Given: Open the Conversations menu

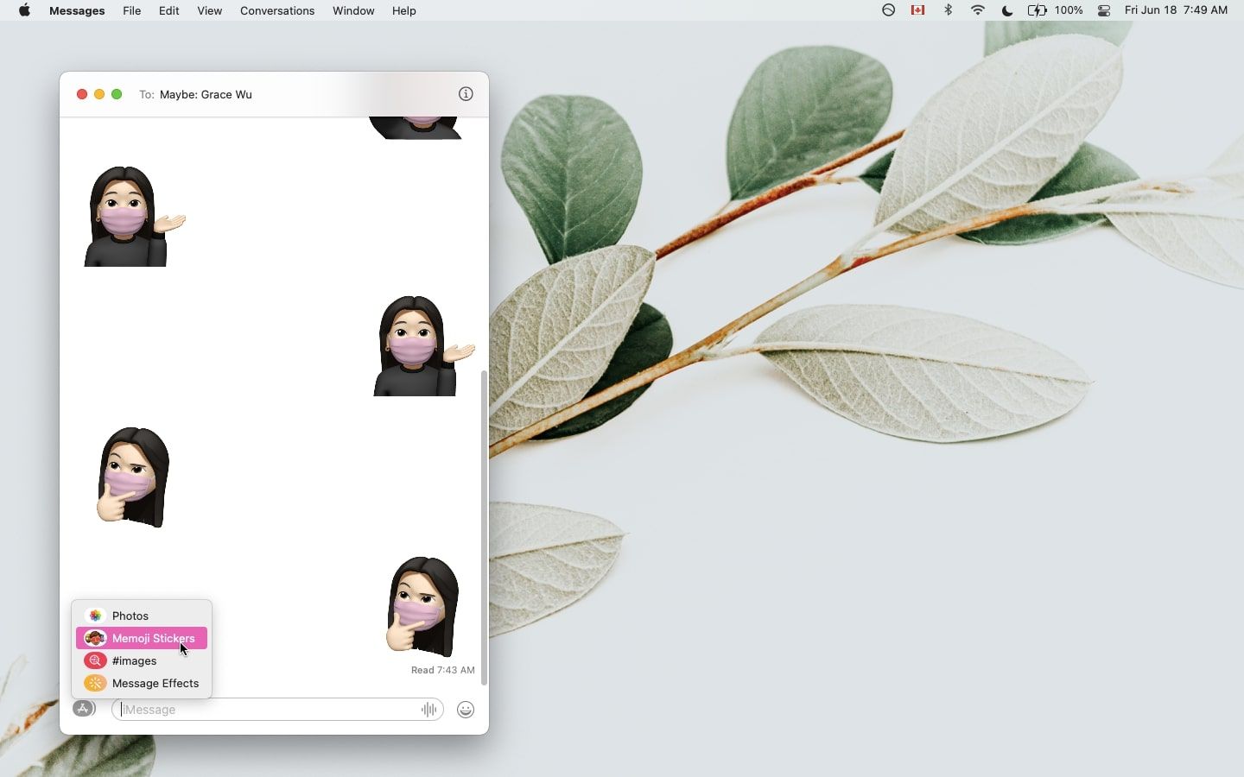Looking at the screenshot, I should tap(276, 10).
